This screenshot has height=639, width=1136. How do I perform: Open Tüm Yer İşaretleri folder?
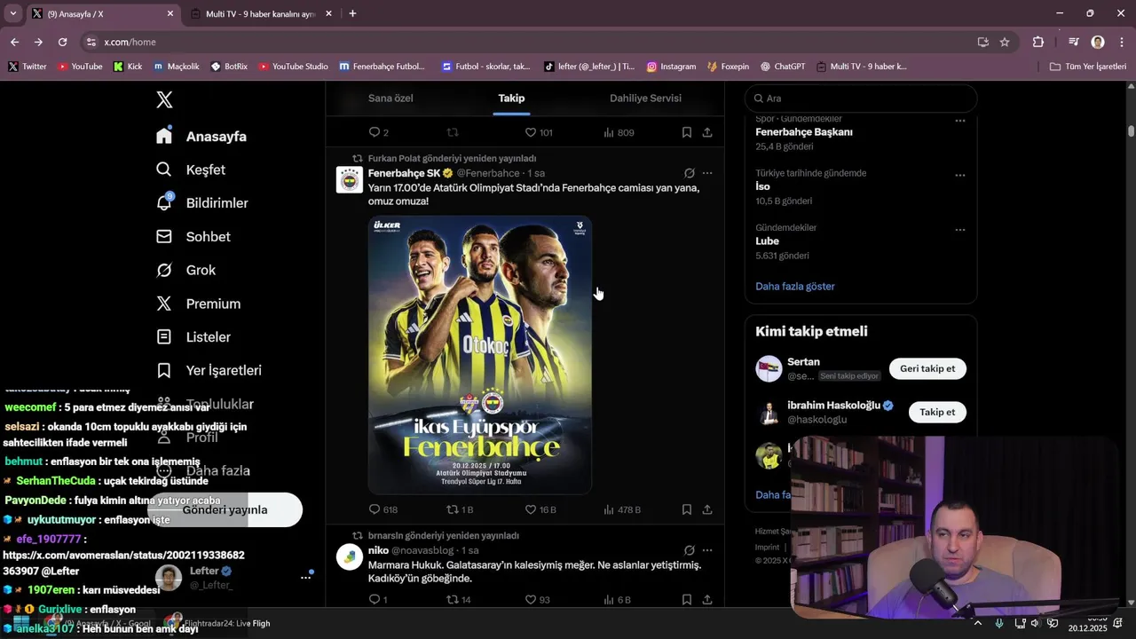click(x=1088, y=67)
